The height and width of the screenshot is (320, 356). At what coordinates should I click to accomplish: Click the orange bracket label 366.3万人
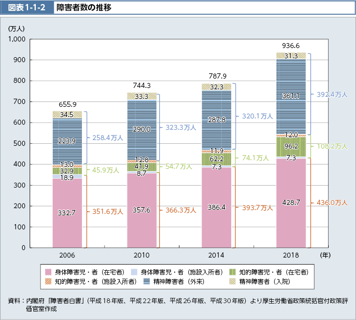click(x=181, y=211)
